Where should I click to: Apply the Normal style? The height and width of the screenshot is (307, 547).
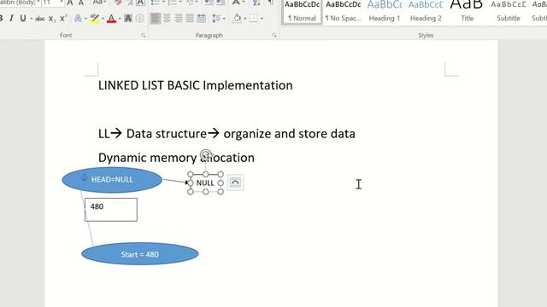point(302,11)
